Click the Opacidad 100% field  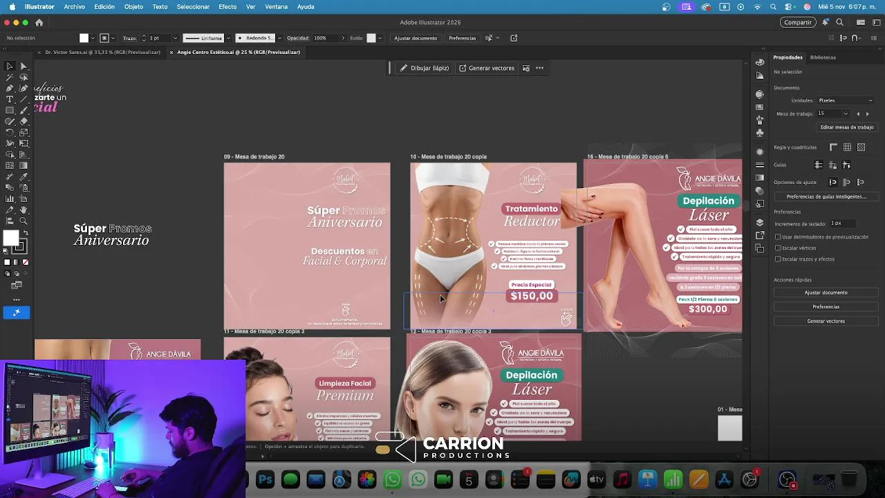pos(324,38)
